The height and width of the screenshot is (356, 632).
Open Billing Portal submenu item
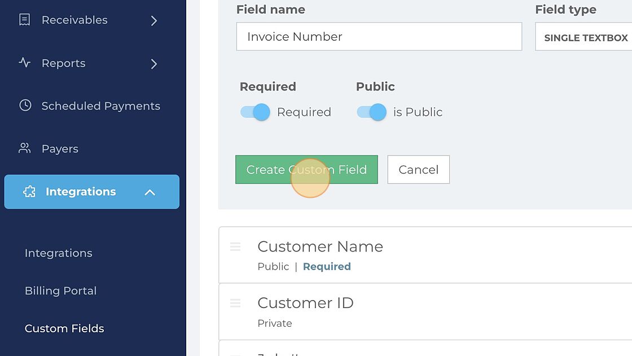61,291
